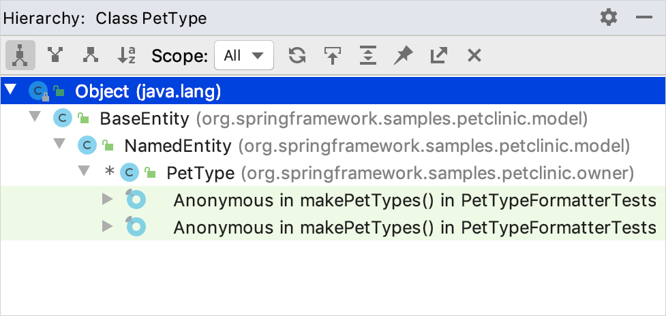Pin the hierarchy tab
The image size is (666, 316).
(404, 56)
